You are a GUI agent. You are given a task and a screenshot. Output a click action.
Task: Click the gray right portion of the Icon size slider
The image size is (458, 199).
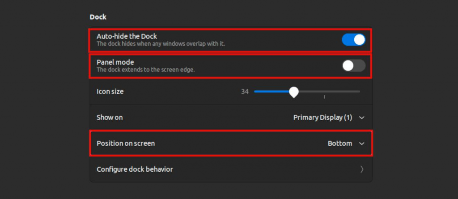330,92
